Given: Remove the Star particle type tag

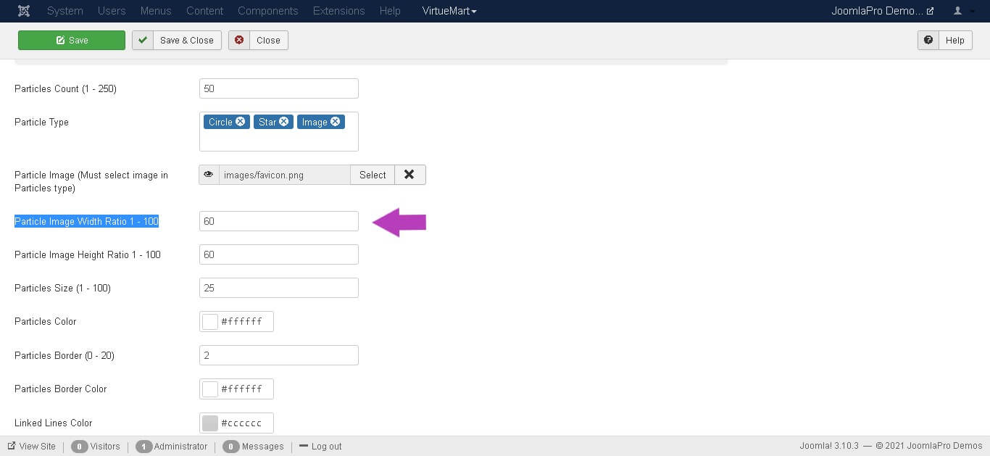Looking at the screenshot, I should pos(284,122).
